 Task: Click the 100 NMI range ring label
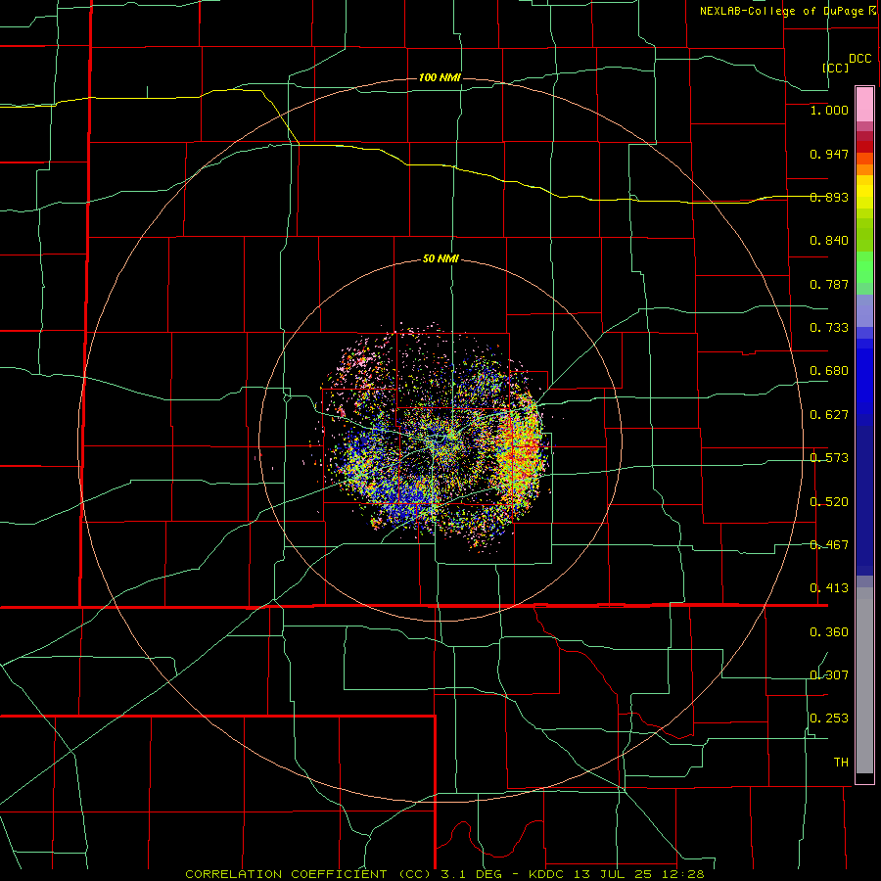pos(440,77)
